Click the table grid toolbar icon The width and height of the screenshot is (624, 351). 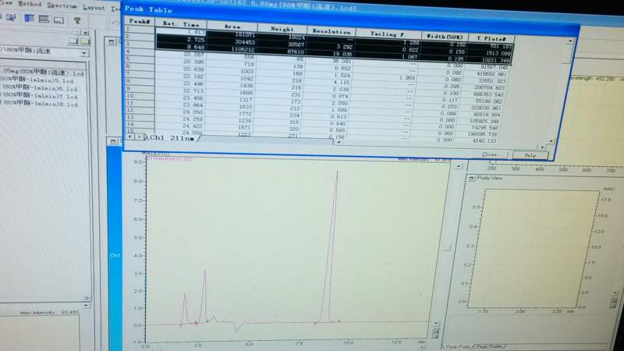[x=44, y=19]
